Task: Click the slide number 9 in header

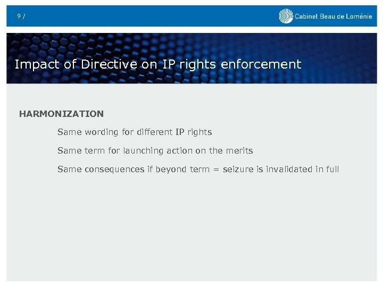Action: click(19, 16)
